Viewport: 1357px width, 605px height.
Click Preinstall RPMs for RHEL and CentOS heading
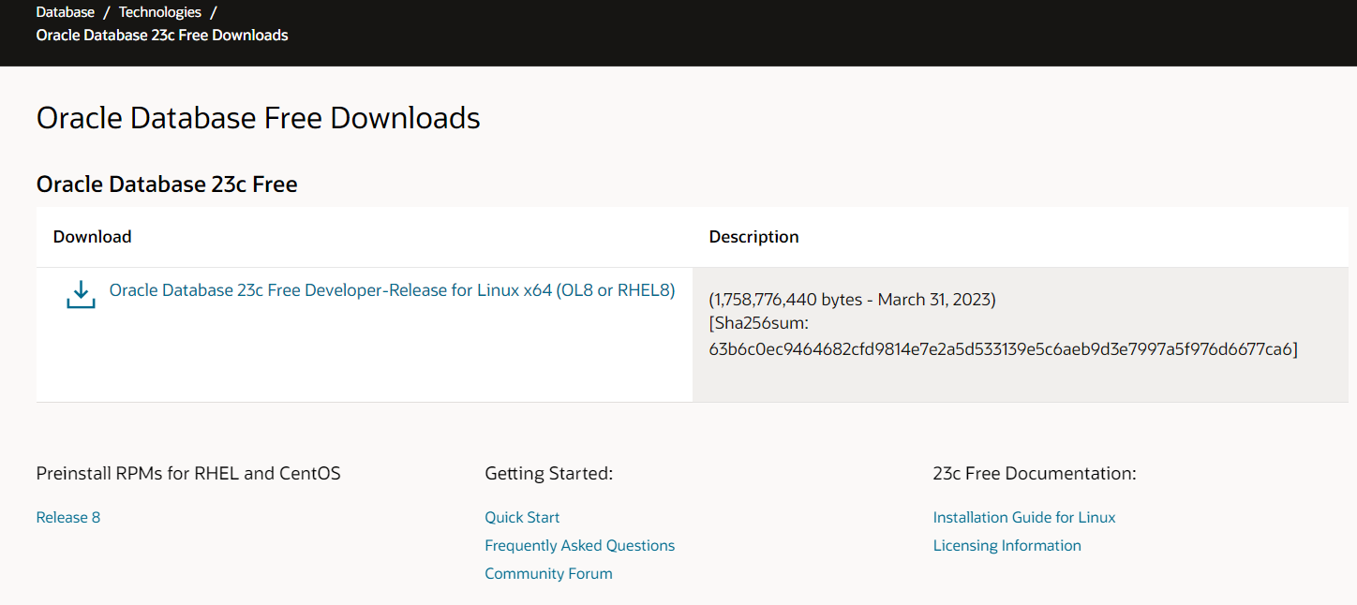[x=188, y=473]
